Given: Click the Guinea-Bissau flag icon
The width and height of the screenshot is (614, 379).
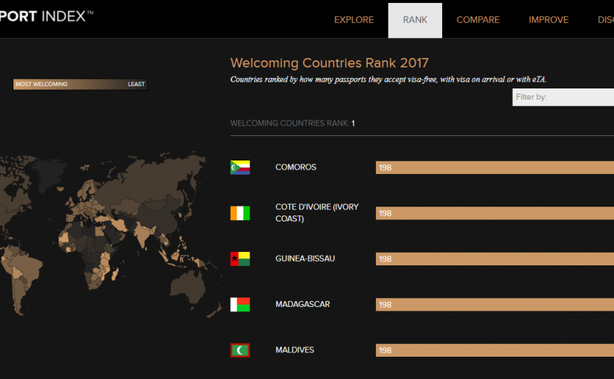Looking at the screenshot, I should [240, 259].
